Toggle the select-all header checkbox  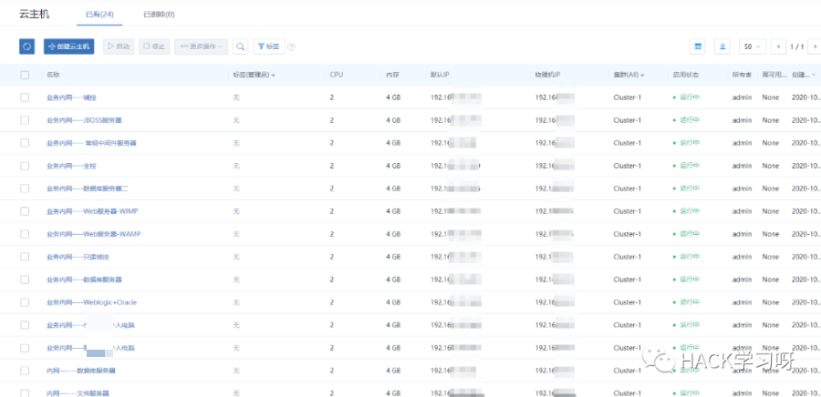click(x=25, y=75)
